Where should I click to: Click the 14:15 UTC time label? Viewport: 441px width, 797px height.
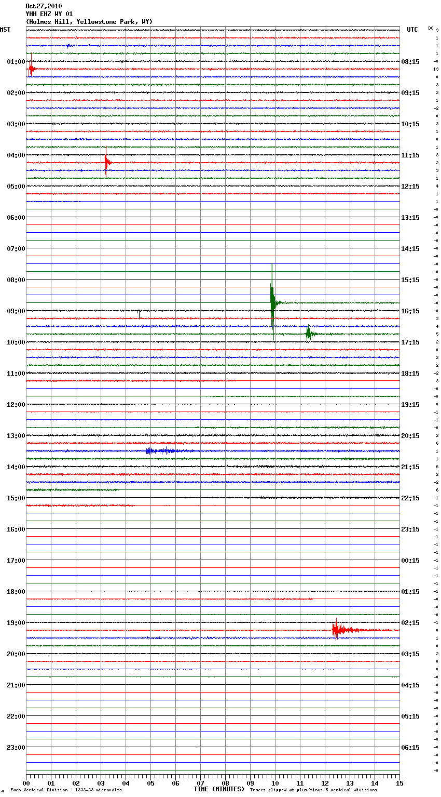[410, 249]
